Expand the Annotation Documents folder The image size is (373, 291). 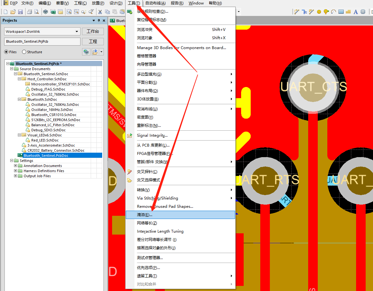click(x=16, y=166)
